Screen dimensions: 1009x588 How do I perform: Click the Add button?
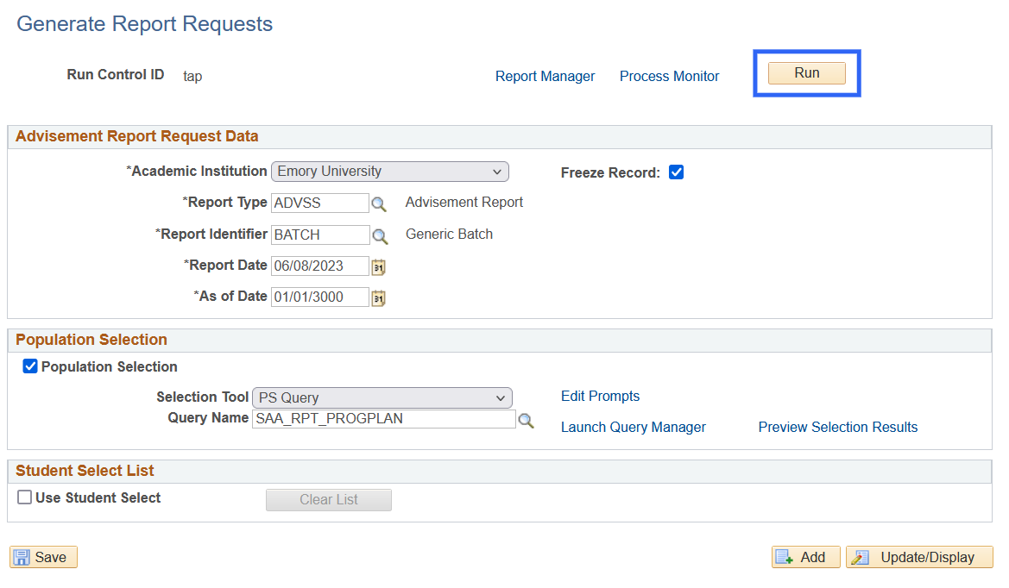pos(805,558)
